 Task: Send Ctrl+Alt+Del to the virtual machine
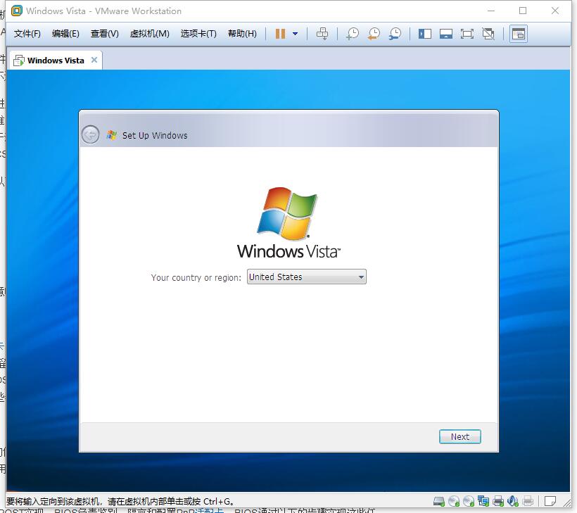[322, 34]
